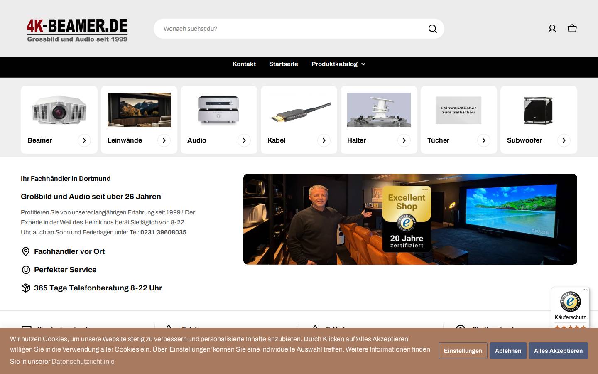Open the Startseite menu item

pyautogui.click(x=284, y=64)
